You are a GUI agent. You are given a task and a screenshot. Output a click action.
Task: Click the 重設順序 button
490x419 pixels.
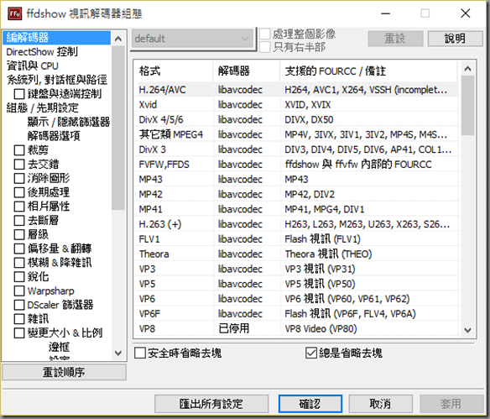[x=64, y=372]
